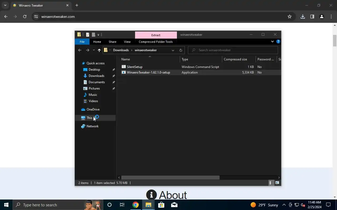Switch to Details view layout
Screen dimensions: 337x210
point(270,183)
